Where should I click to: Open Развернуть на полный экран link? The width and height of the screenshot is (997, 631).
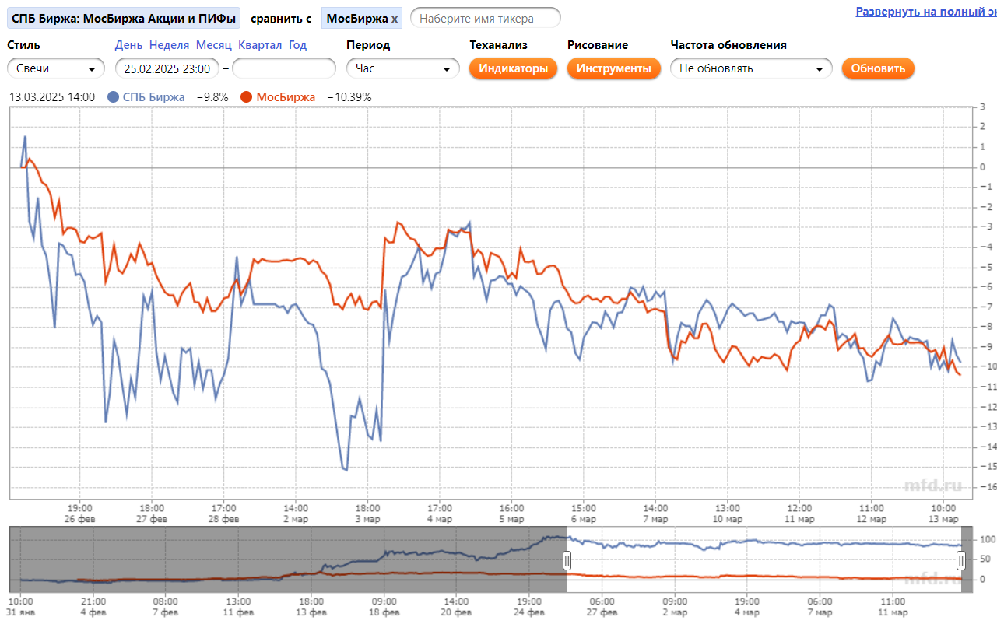(x=926, y=12)
